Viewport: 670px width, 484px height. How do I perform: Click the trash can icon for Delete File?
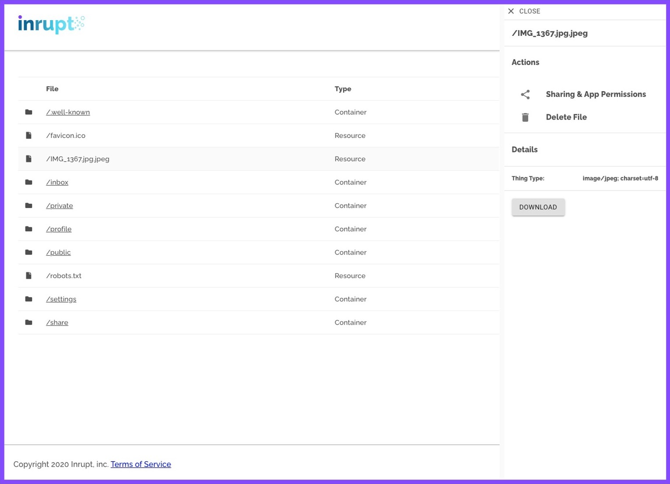click(525, 117)
